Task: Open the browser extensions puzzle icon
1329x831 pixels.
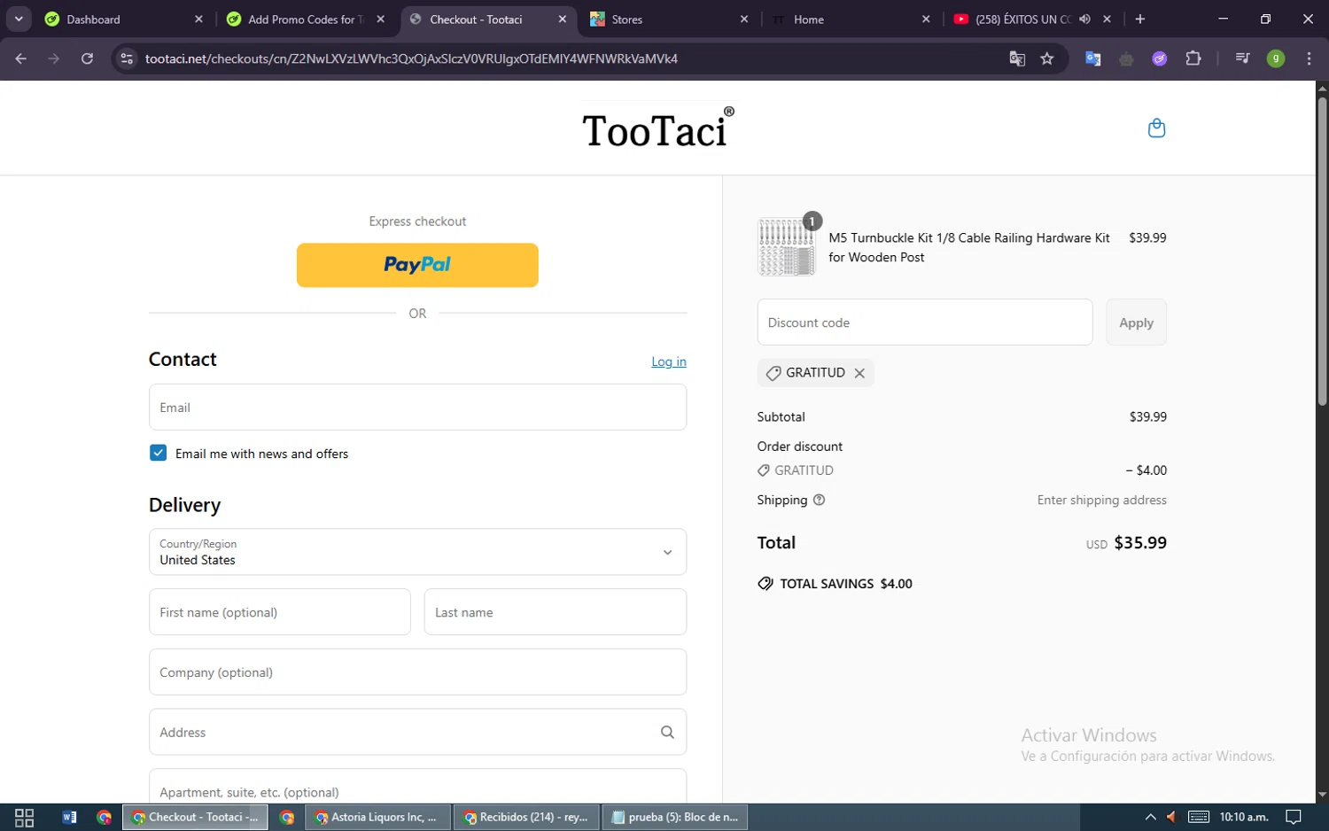Action: (x=1193, y=58)
